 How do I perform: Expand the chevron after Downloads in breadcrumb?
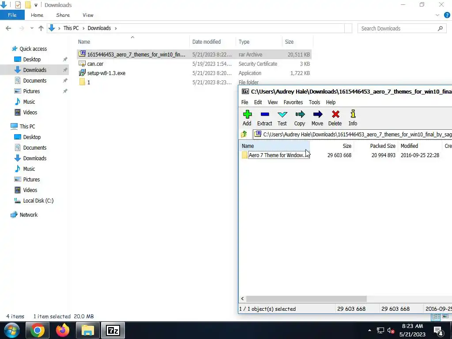(x=116, y=28)
